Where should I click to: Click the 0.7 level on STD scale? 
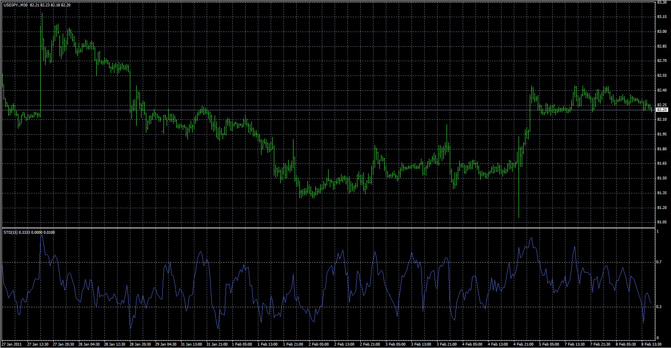(x=659, y=262)
